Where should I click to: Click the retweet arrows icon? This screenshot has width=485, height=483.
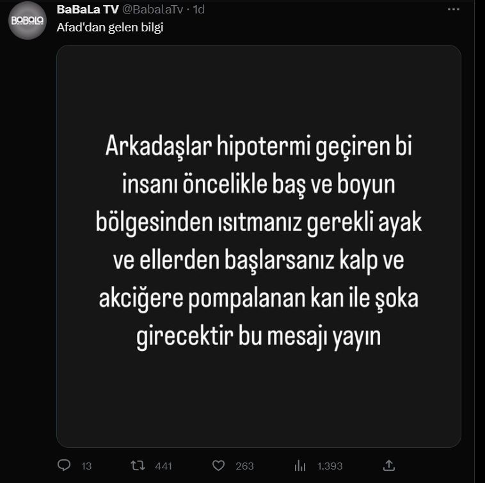coord(137,466)
